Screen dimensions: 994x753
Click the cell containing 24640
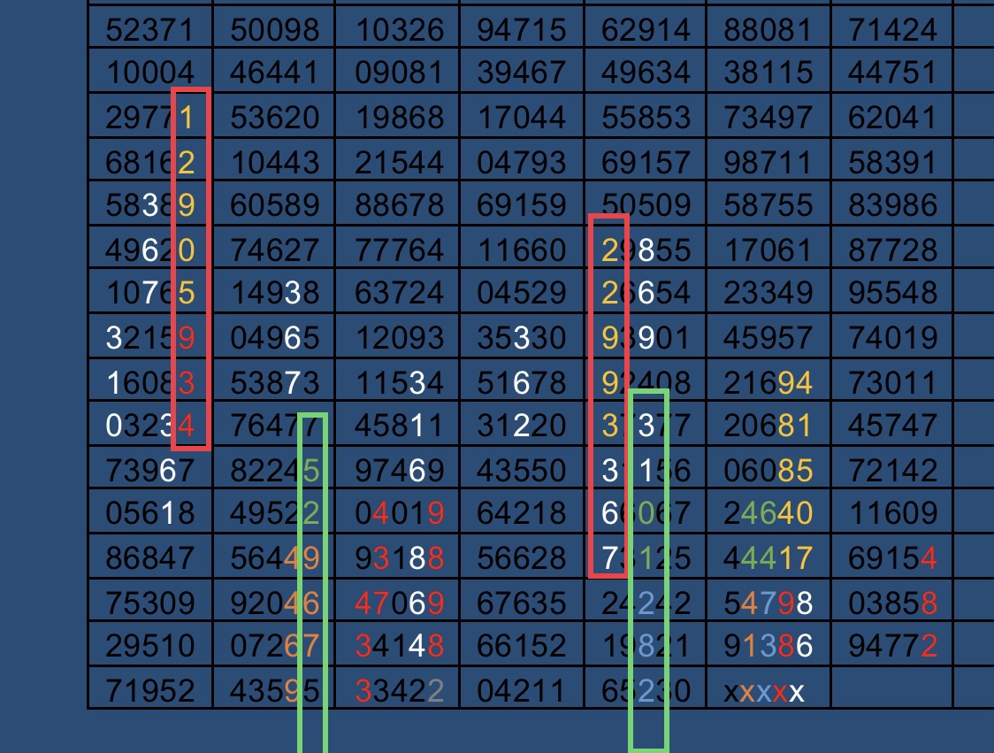coord(768,513)
